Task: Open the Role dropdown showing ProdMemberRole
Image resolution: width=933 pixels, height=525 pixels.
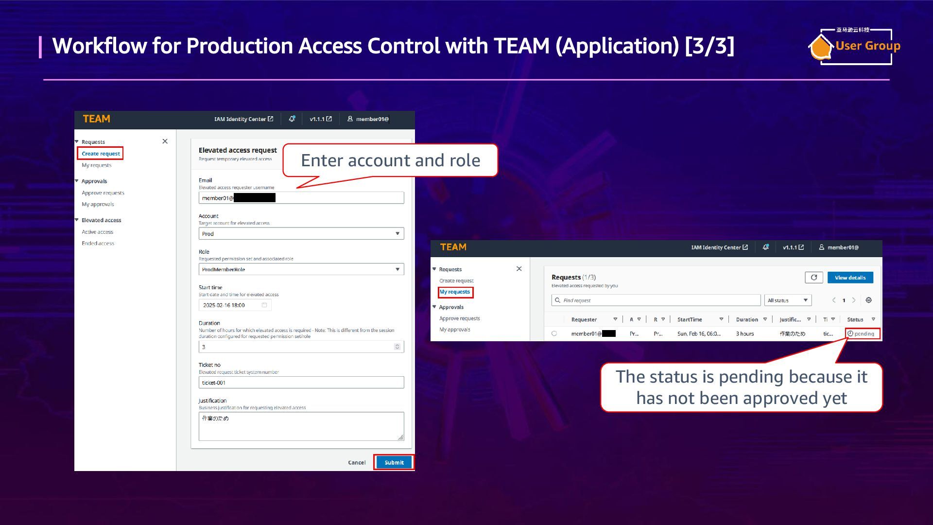Action: click(301, 269)
